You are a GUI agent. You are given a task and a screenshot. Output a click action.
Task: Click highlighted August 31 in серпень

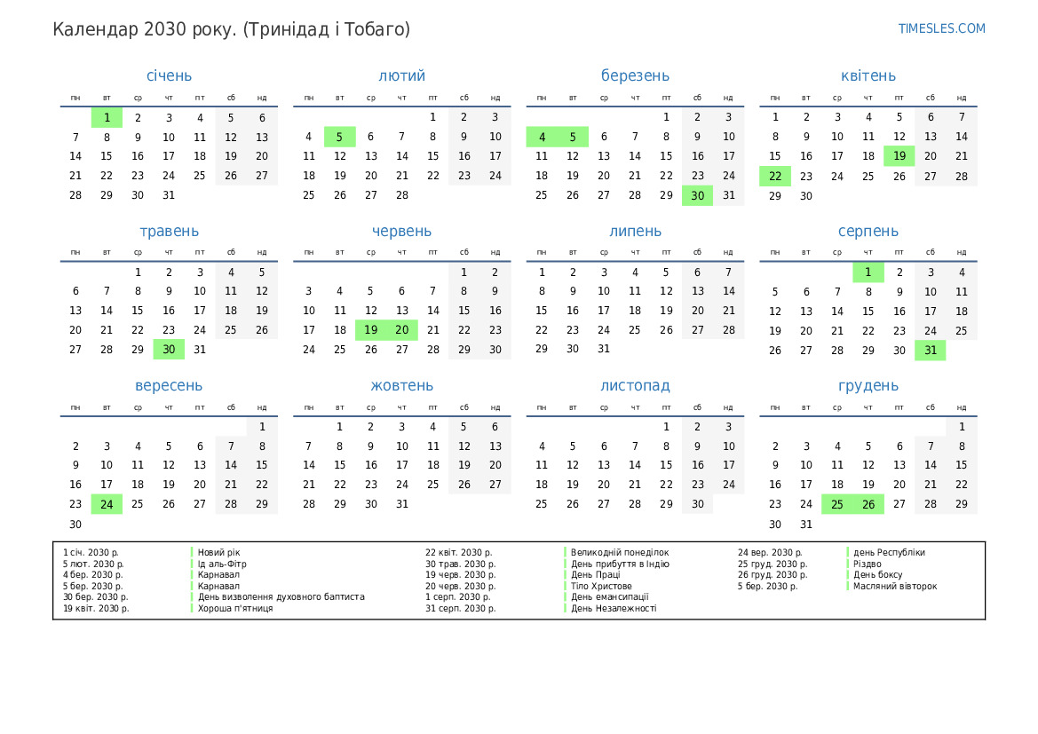[x=930, y=350]
